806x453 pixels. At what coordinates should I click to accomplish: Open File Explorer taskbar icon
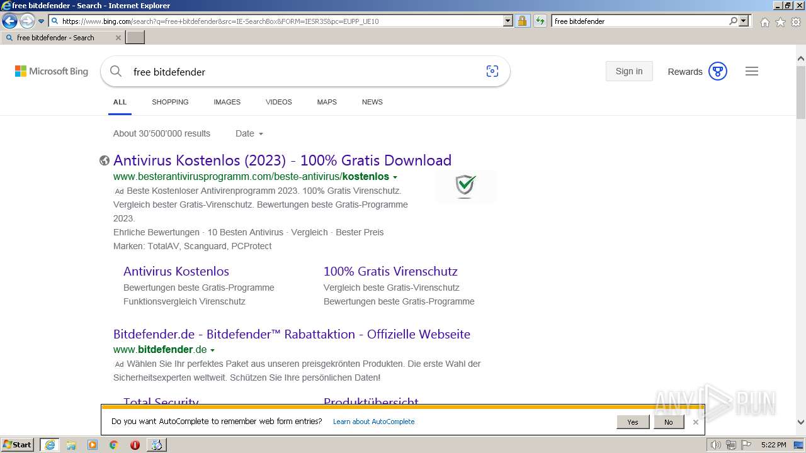(71, 445)
